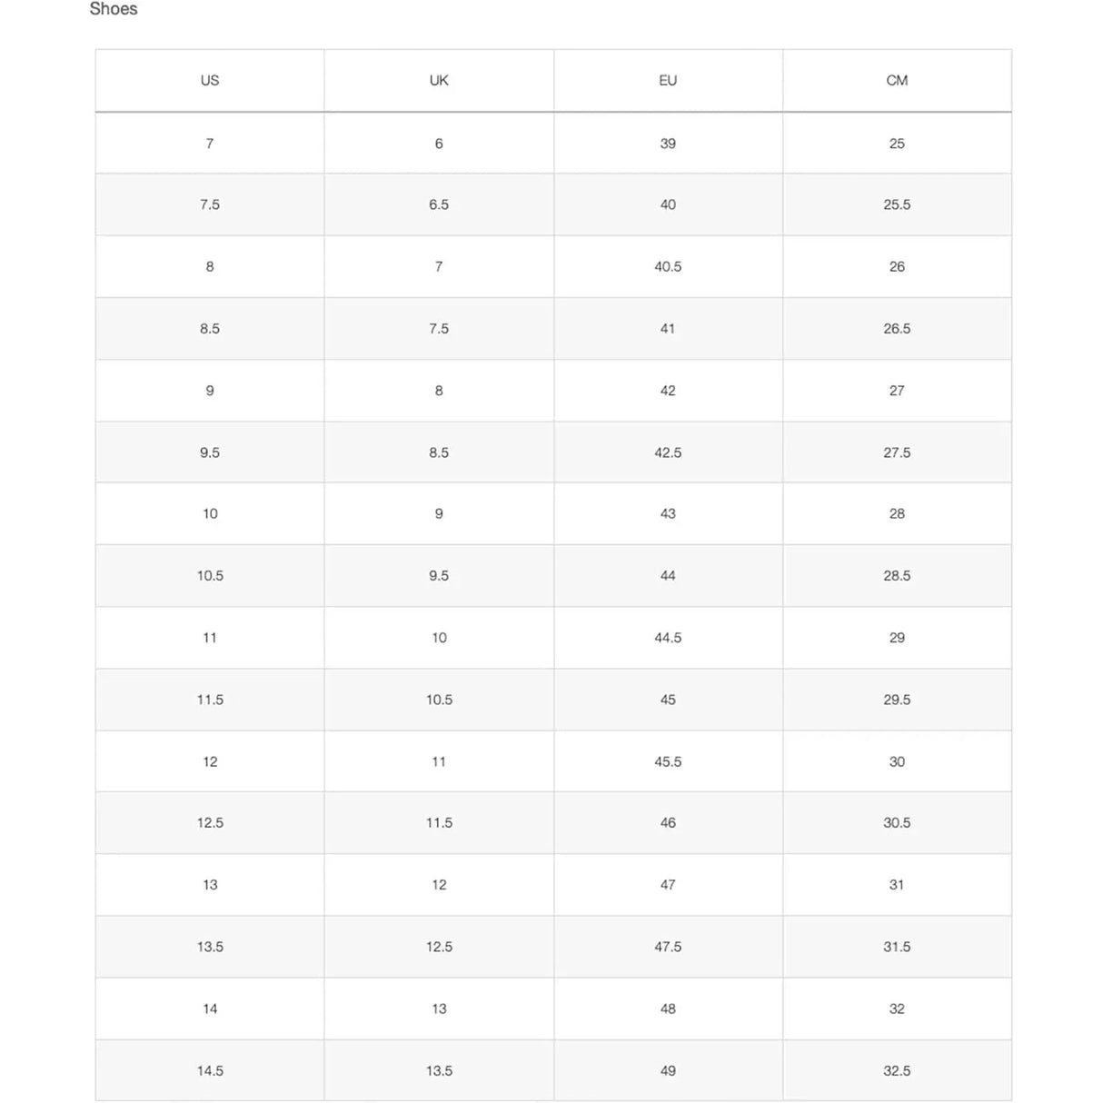
Task: Select EU size 39 cell
Action: point(668,144)
